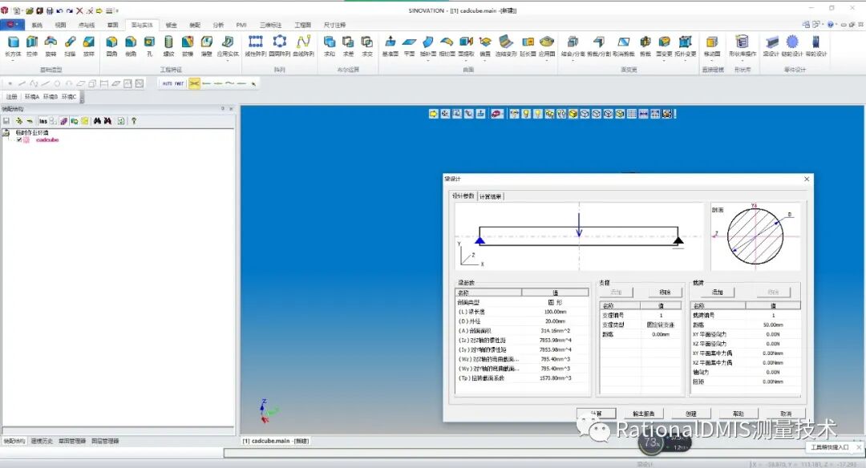The height and width of the screenshot is (468, 866).
Task: Run the 求和 boolean union
Action: 330,45
